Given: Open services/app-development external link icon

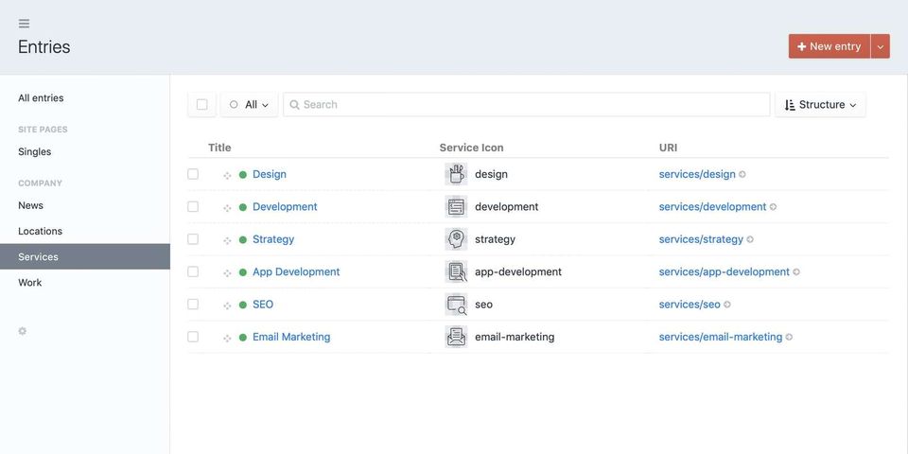Looking at the screenshot, I should 796,271.
